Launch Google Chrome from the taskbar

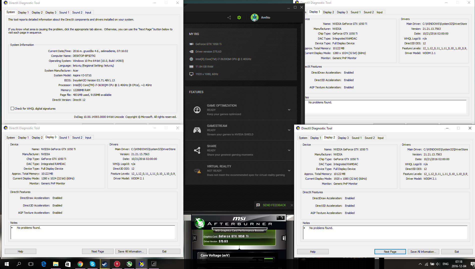point(80,264)
